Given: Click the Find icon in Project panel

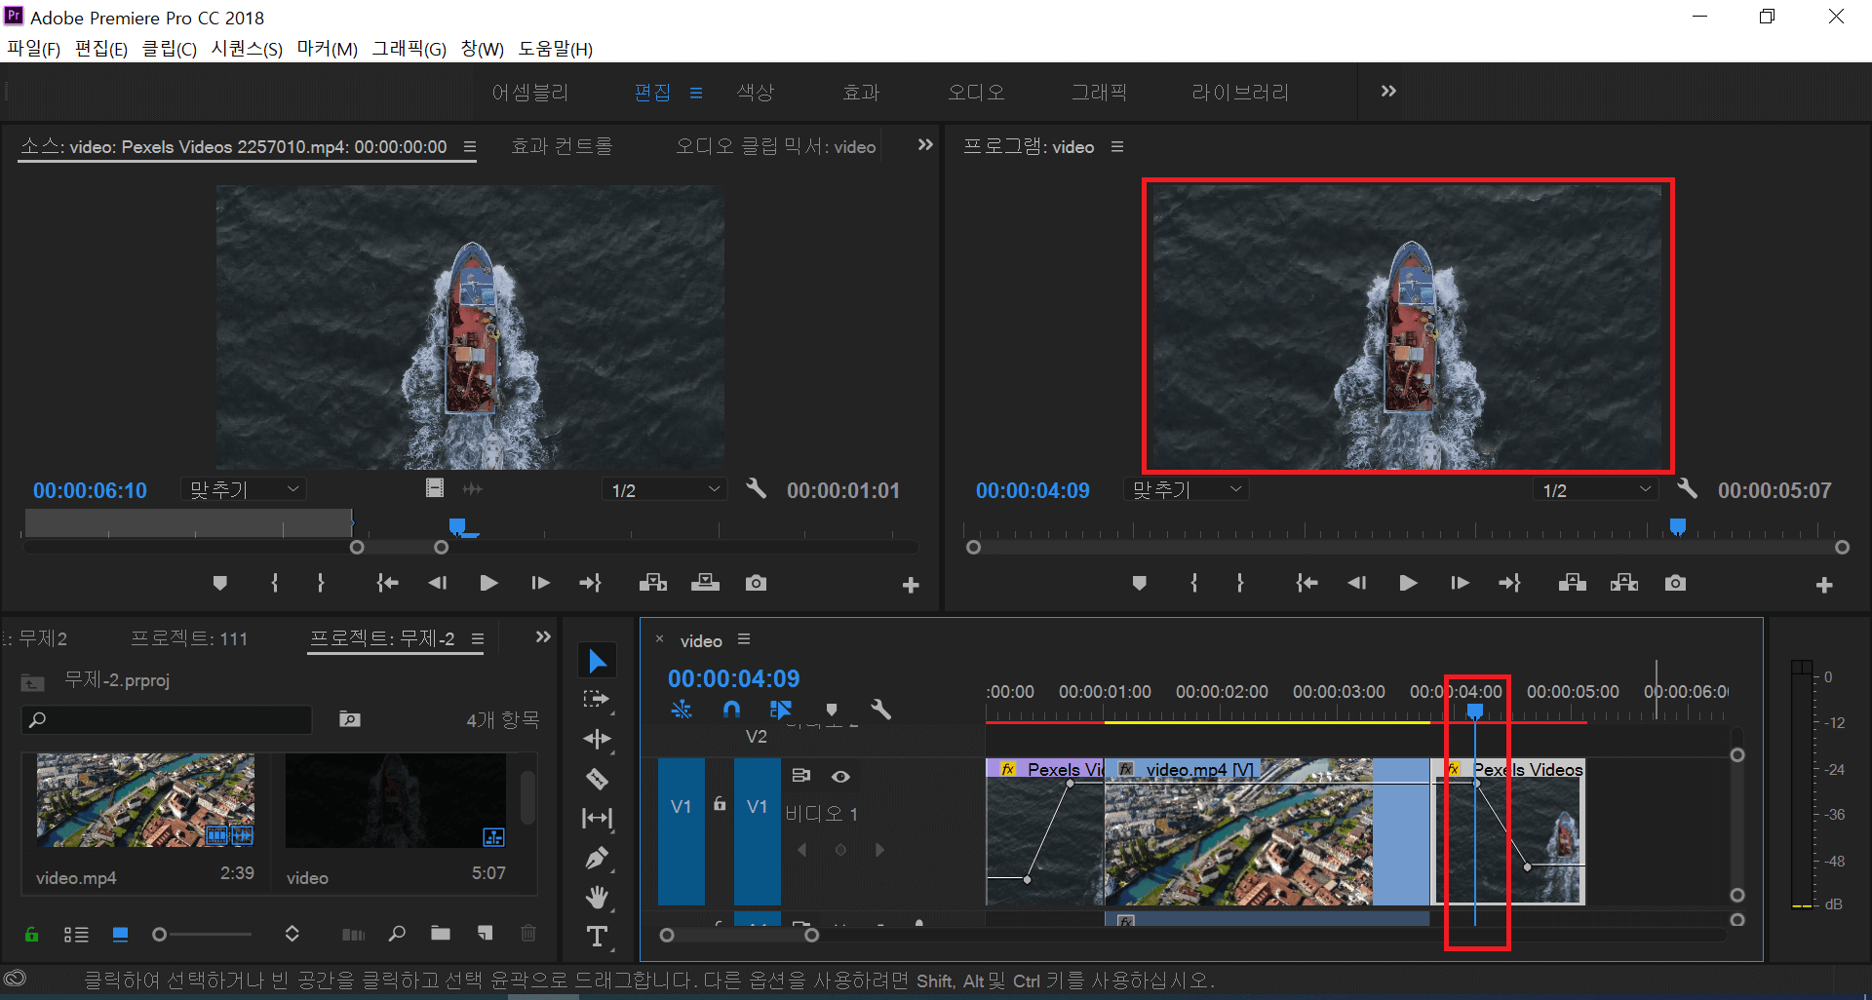Looking at the screenshot, I should click(x=396, y=934).
